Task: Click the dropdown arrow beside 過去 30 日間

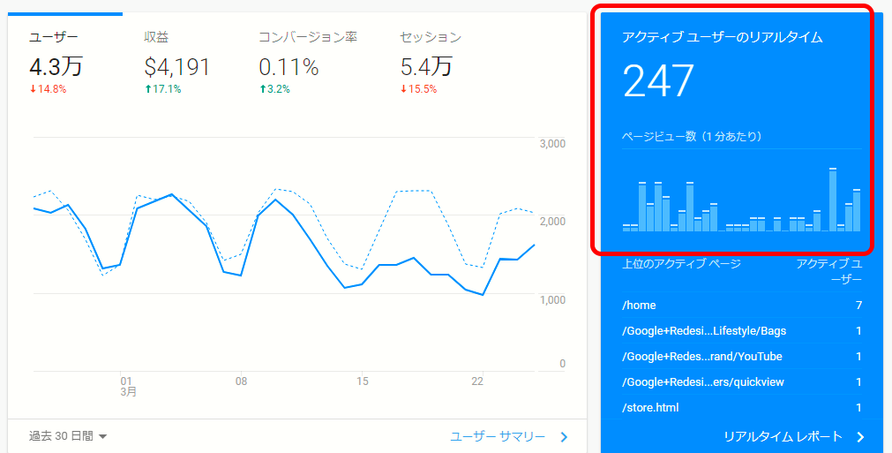Action: coord(103,436)
